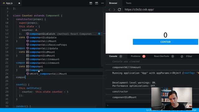Clear the console with the clear icon

pyautogui.click(x=182, y=56)
